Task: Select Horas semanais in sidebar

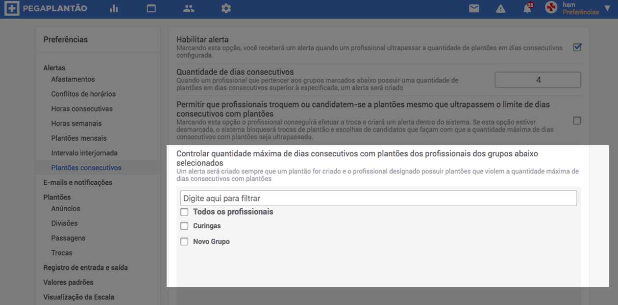Action: click(x=76, y=124)
